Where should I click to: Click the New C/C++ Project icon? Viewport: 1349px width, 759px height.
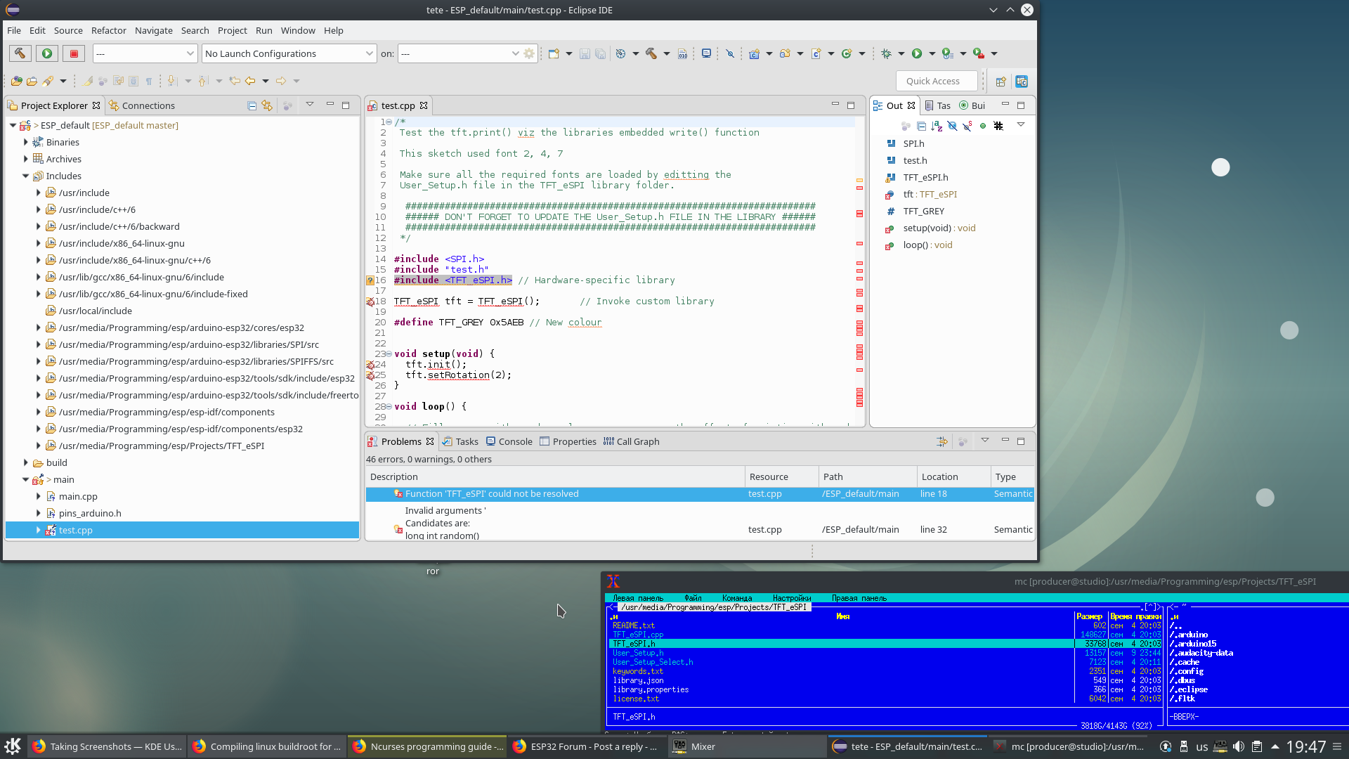[754, 53]
